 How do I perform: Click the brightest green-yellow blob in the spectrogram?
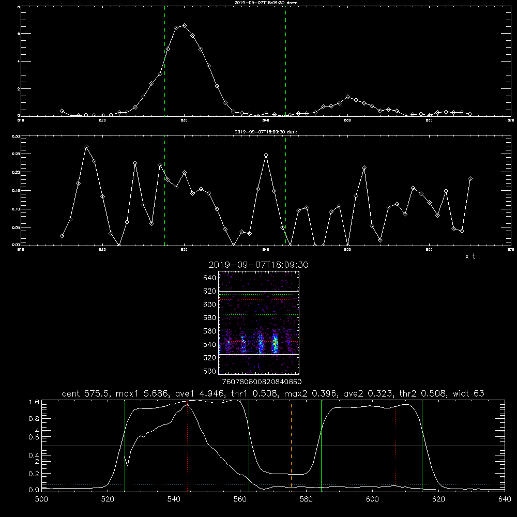tap(275, 343)
